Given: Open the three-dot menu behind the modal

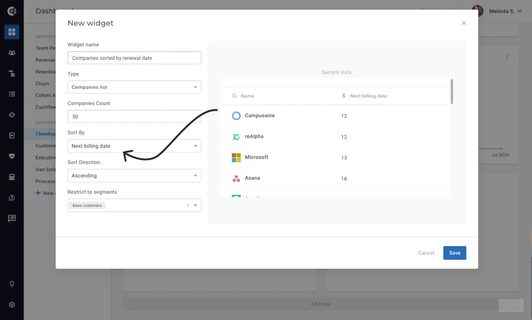Looking at the screenshot, I should pyautogui.click(x=507, y=57).
